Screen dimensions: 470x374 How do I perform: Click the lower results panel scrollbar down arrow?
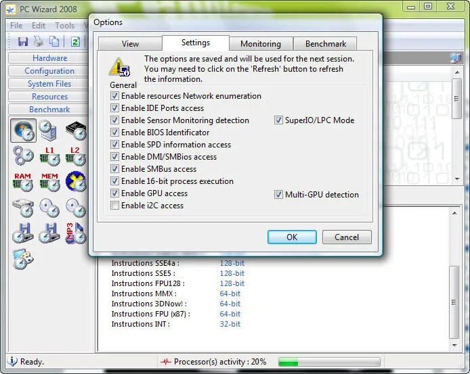(x=454, y=345)
